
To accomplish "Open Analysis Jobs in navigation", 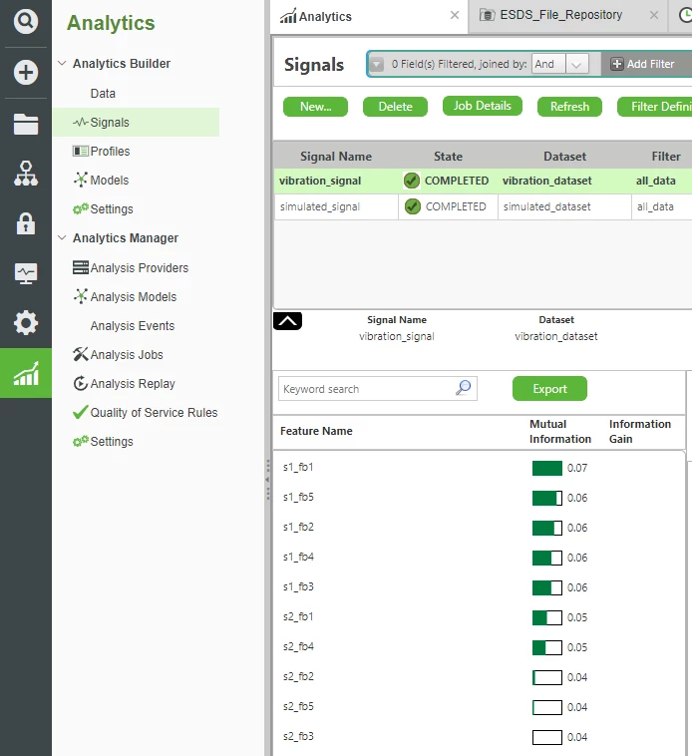I will pos(127,354).
